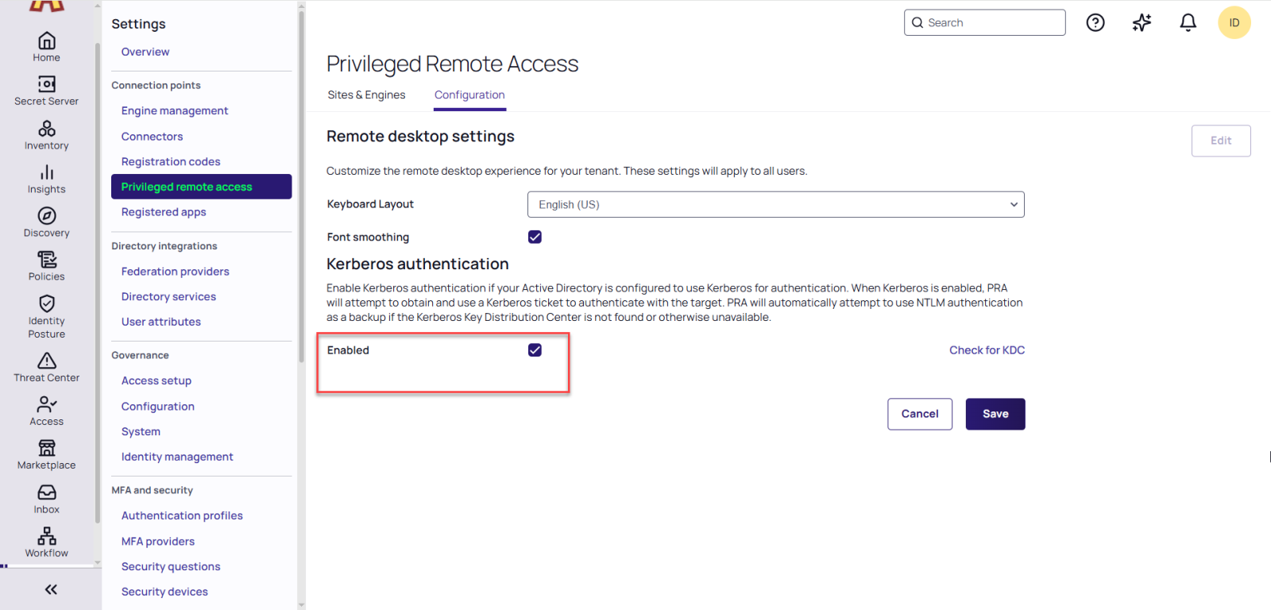Open the Secret Server icon in sidebar
The image size is (1271, 610).
pyautogui.click(x=47, y=84)
